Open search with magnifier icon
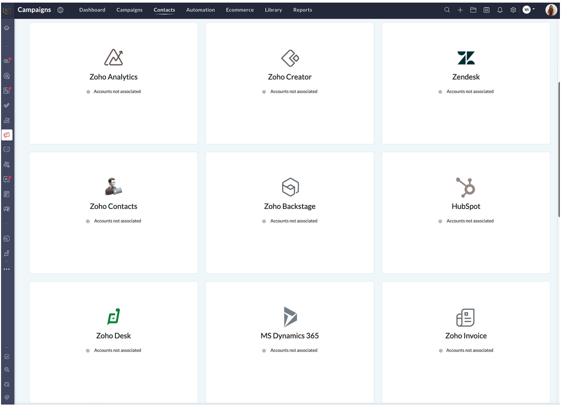The image size is (562, 408). (447, 10)
